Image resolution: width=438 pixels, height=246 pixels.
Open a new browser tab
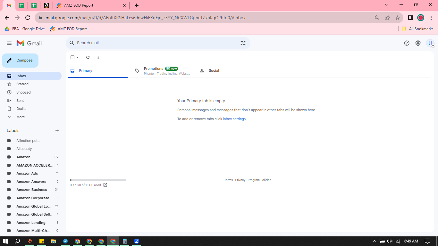click(x=137, y=5)
